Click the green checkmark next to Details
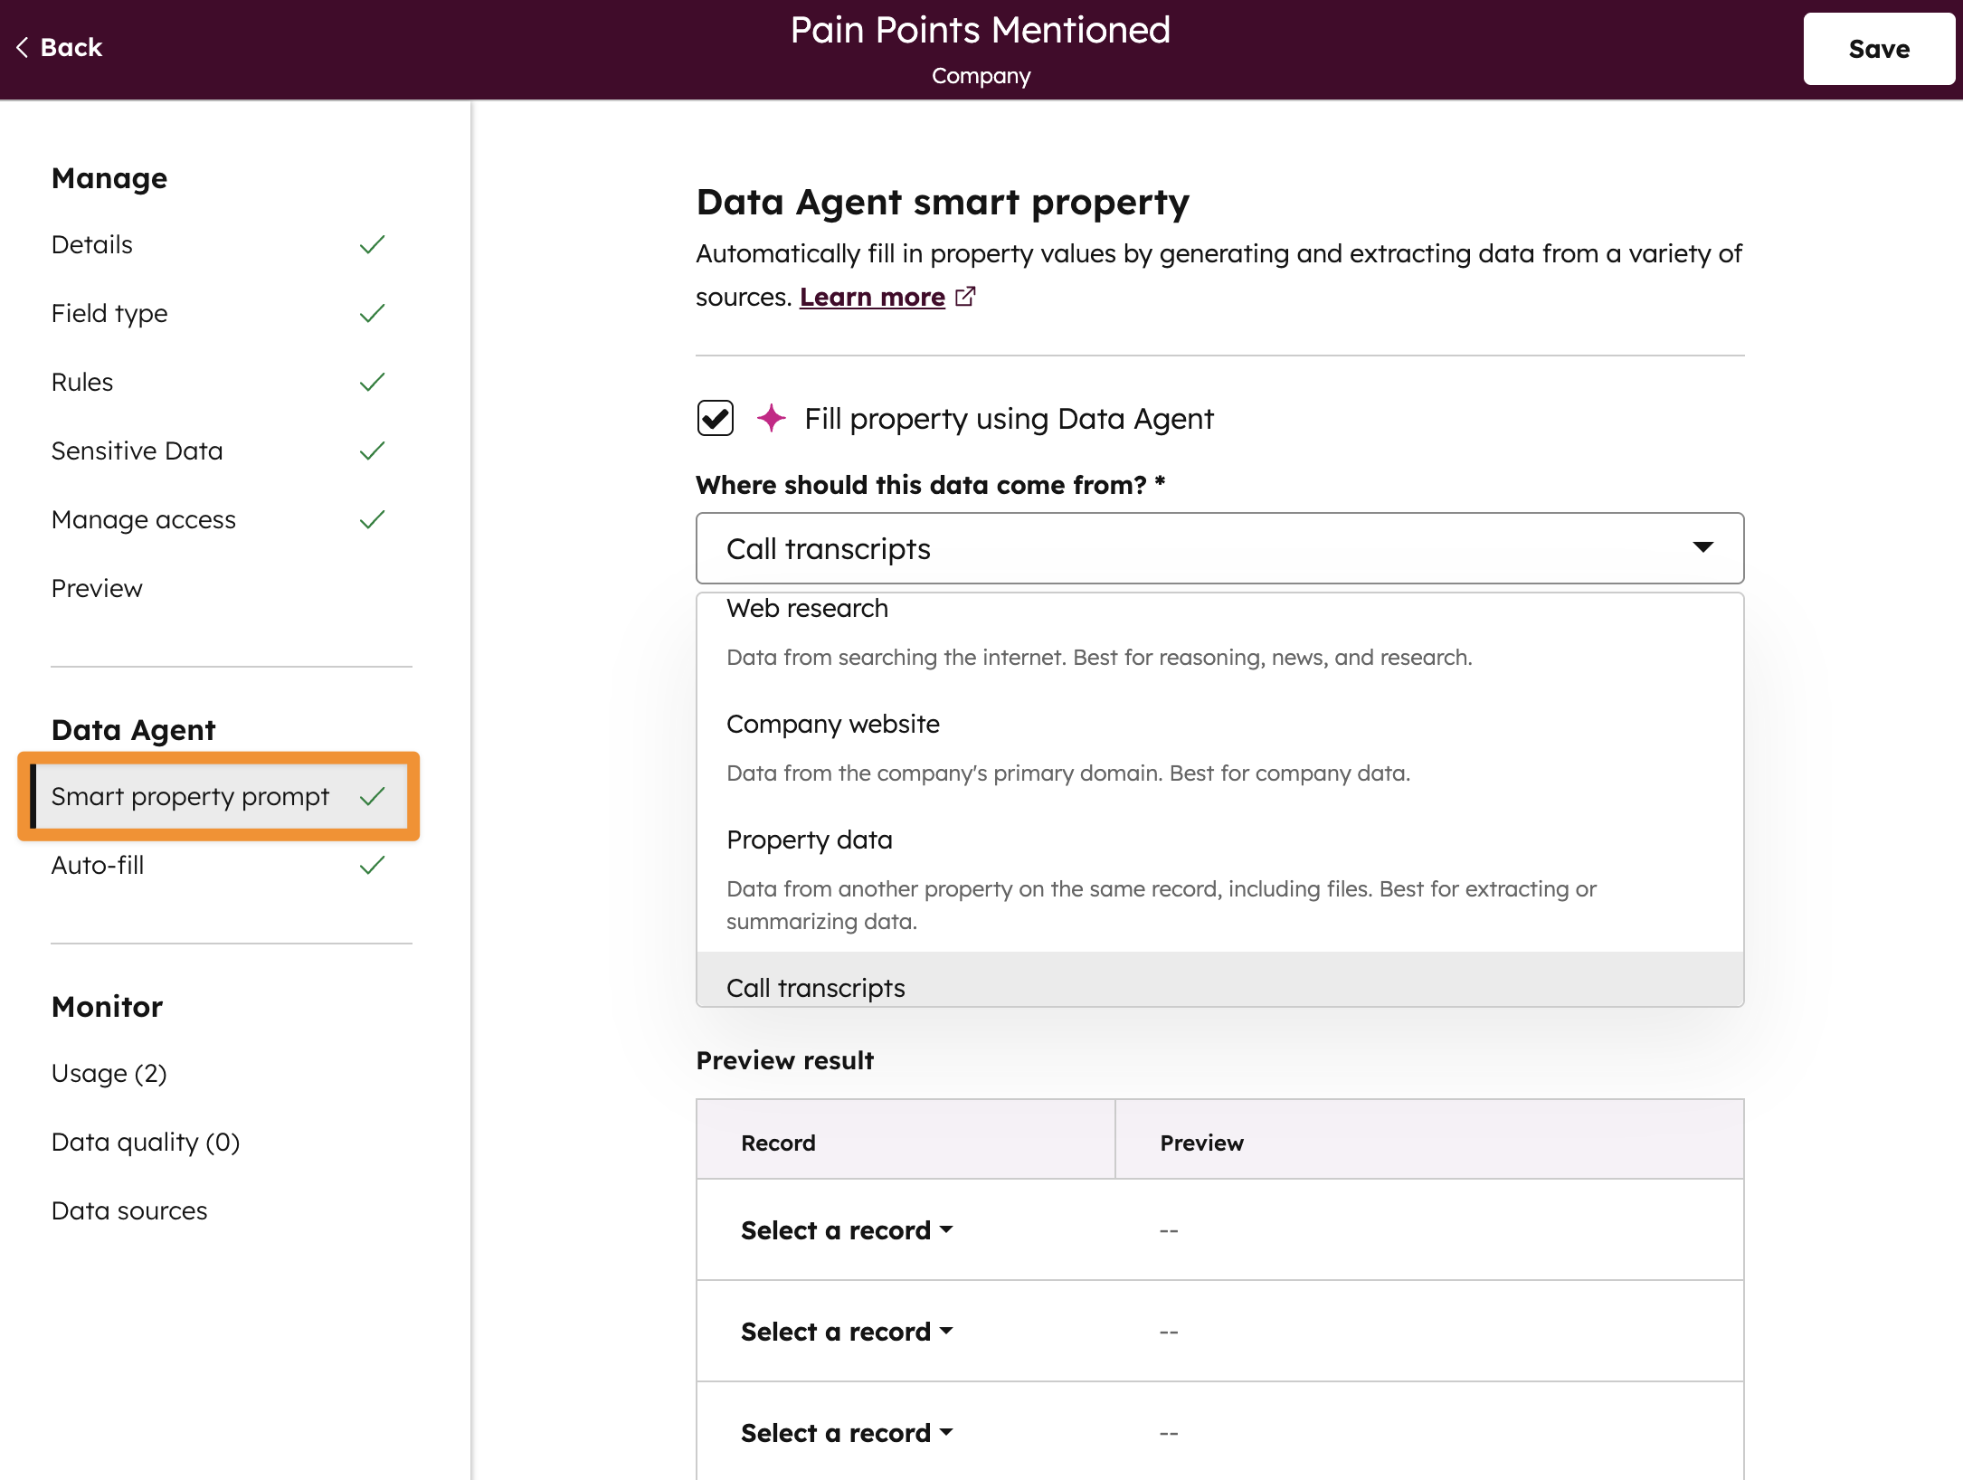 pos(372,245)
